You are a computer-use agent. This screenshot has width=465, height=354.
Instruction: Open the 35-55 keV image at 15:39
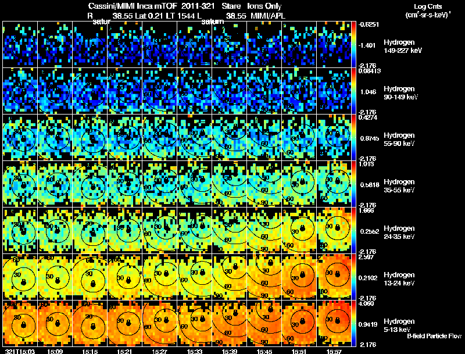coord(229,184)
